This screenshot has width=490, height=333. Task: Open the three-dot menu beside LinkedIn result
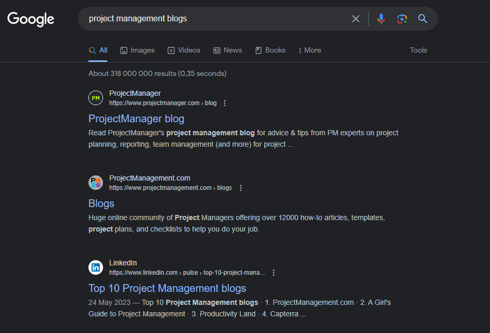tap(274, 272)
